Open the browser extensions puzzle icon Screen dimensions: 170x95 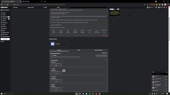162,5
